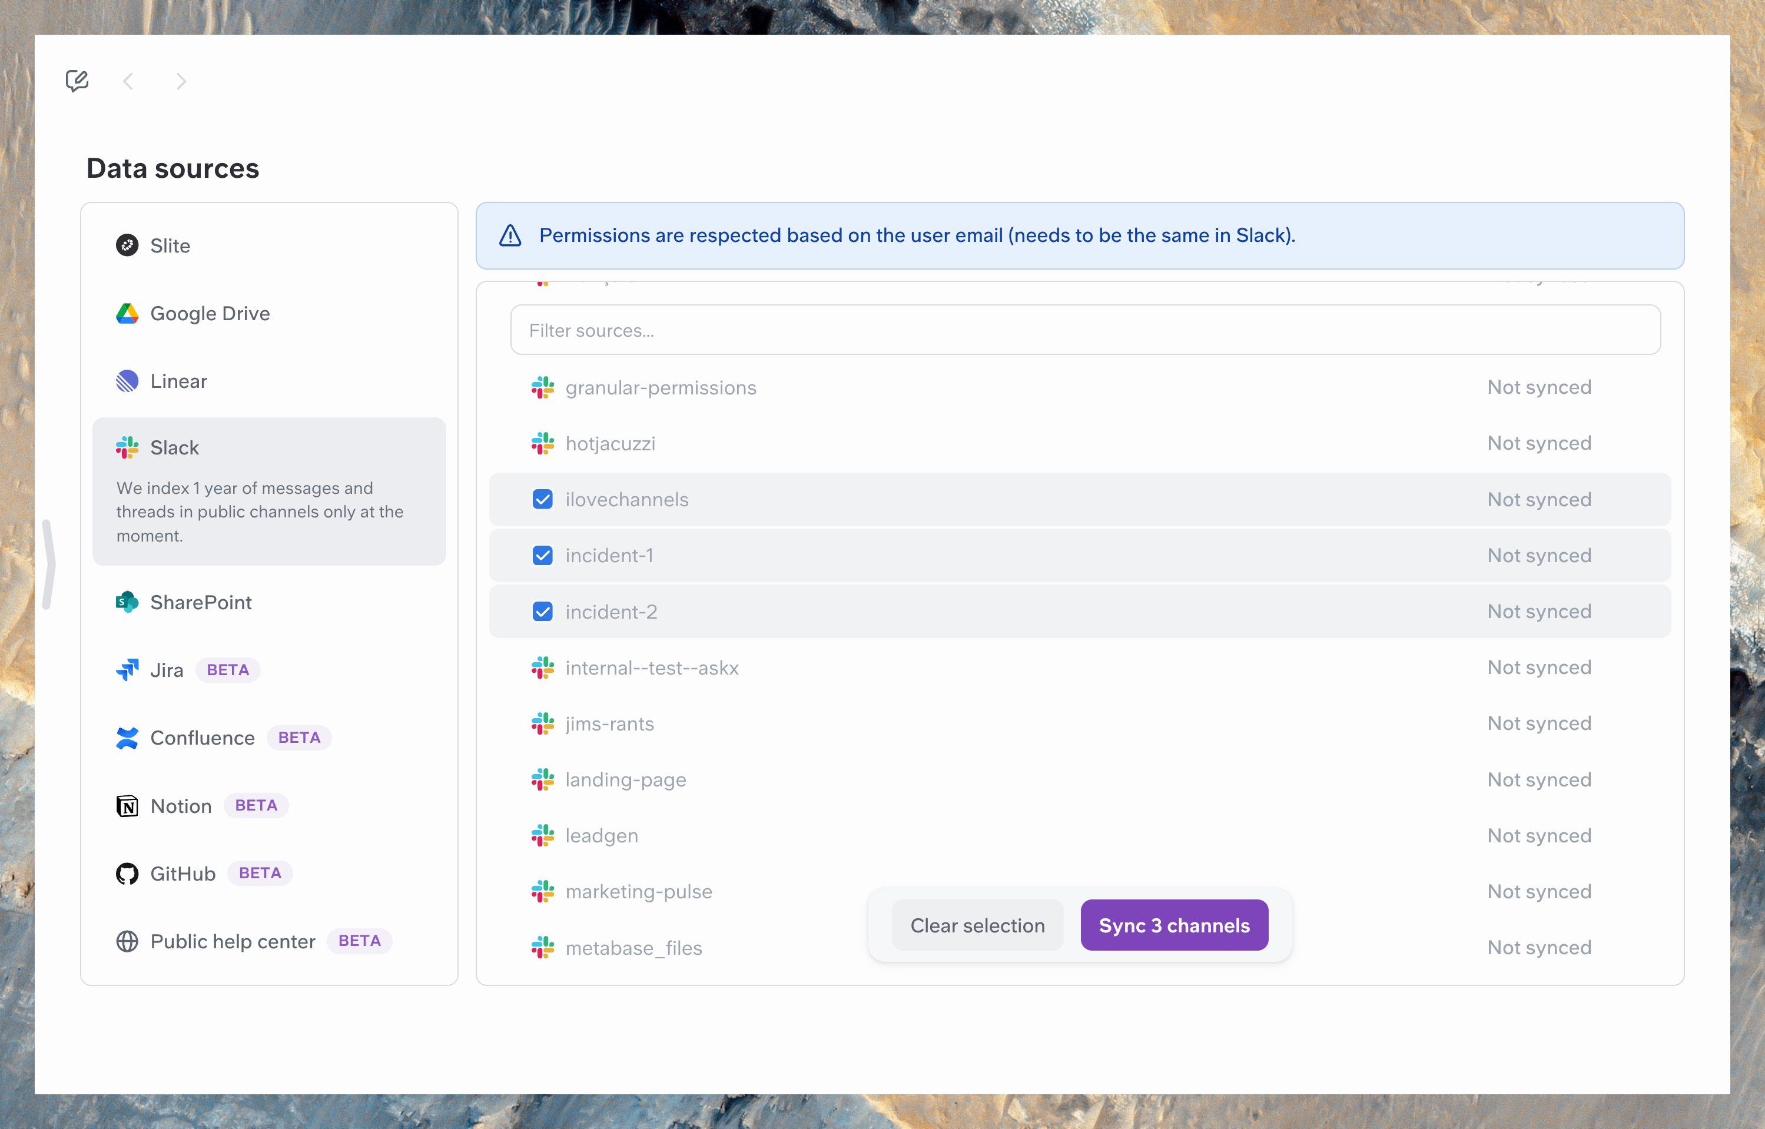Uncheck the incident-1 channel checkbox
The height and width of the screenshot is (1129, 1765).
tap(543, 556)
